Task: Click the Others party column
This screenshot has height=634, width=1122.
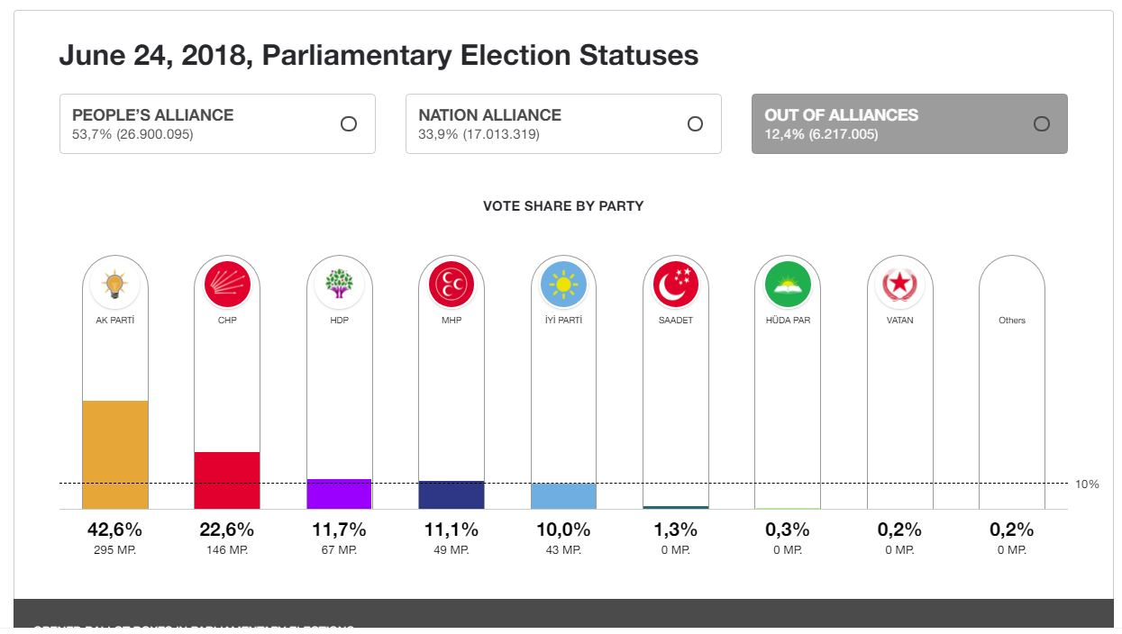Action: click(1012, 378)
